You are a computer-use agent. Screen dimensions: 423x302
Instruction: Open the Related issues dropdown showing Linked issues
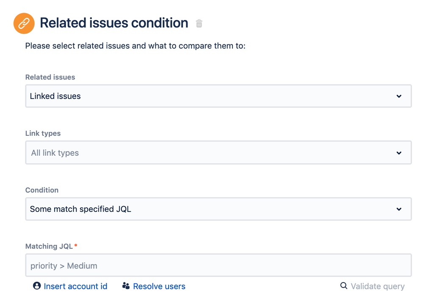[x=218, y=96]
